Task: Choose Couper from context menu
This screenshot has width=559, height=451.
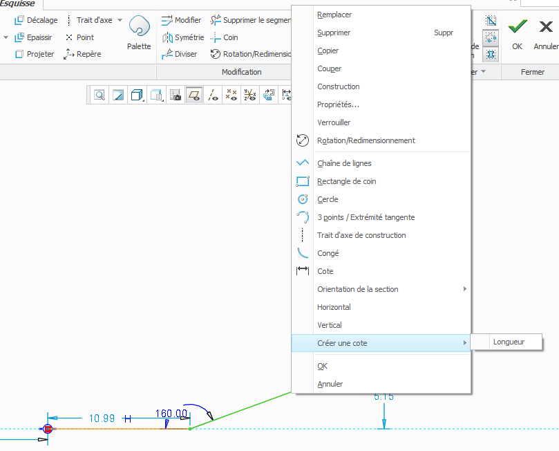Action: coord(381,68)
